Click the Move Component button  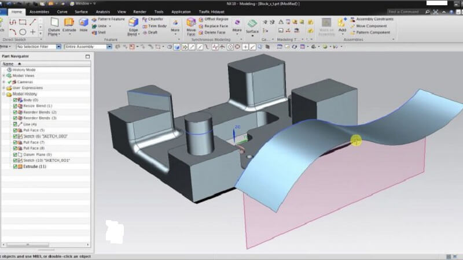(372, 25)
